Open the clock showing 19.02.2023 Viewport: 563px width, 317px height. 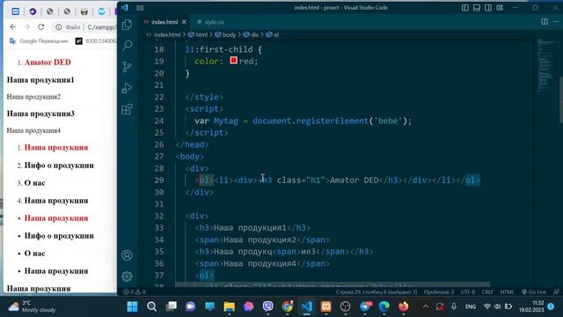(x=531, y=306)
